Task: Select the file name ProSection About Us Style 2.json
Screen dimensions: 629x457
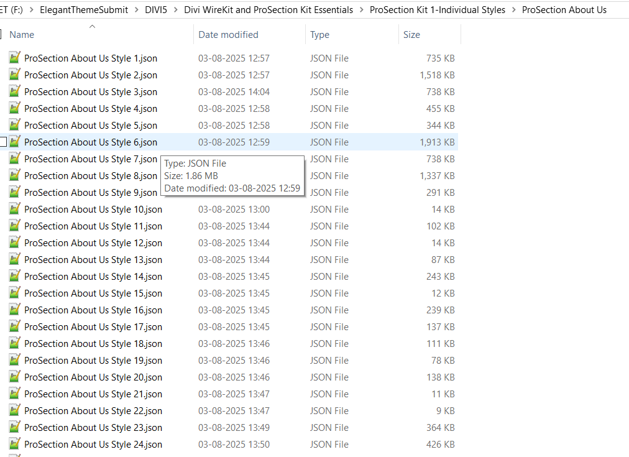Action: [91, 75]
